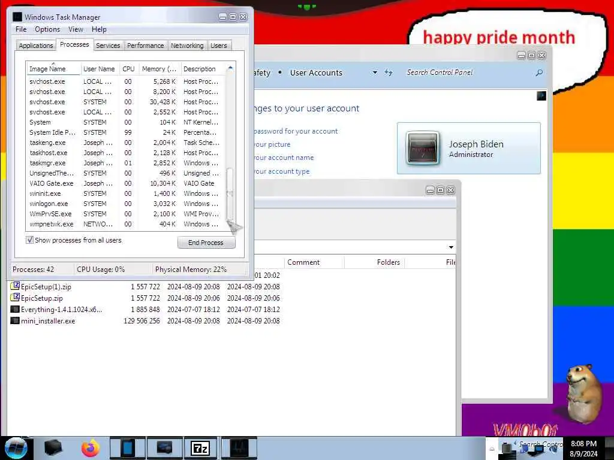The image size is (614, 460).
Task: Switch to the Applications tab
Action: point(36,46)
